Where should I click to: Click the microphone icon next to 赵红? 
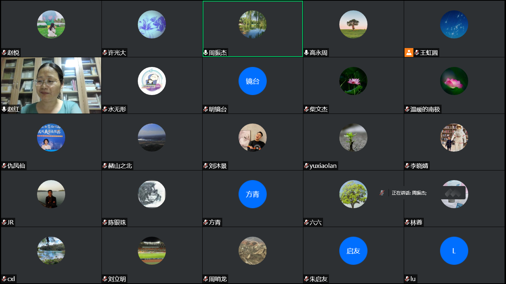[x=4, y=109]
